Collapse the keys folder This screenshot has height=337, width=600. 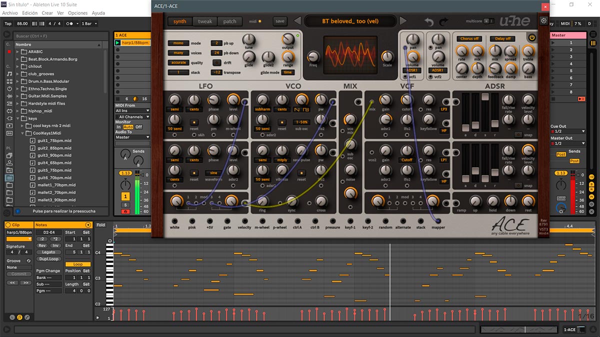(x=17, y=119)
